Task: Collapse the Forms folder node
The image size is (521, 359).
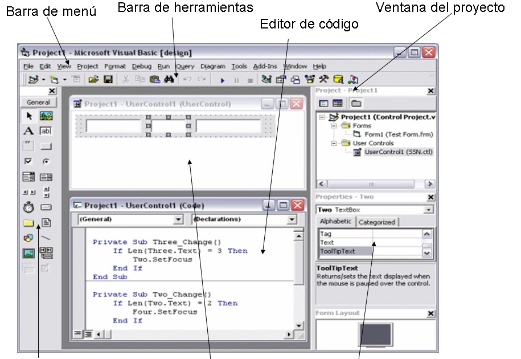Action: point(334,125)
